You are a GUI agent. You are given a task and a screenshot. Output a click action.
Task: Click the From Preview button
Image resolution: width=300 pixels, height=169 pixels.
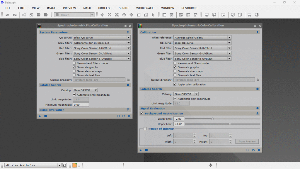247,141
